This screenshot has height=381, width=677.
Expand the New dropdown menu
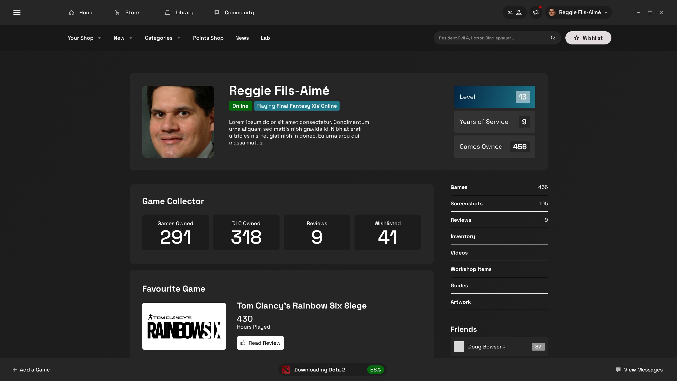(x=123, y=38)
